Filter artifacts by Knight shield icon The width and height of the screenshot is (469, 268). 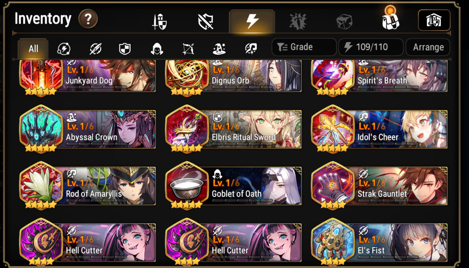pos(125,49)
